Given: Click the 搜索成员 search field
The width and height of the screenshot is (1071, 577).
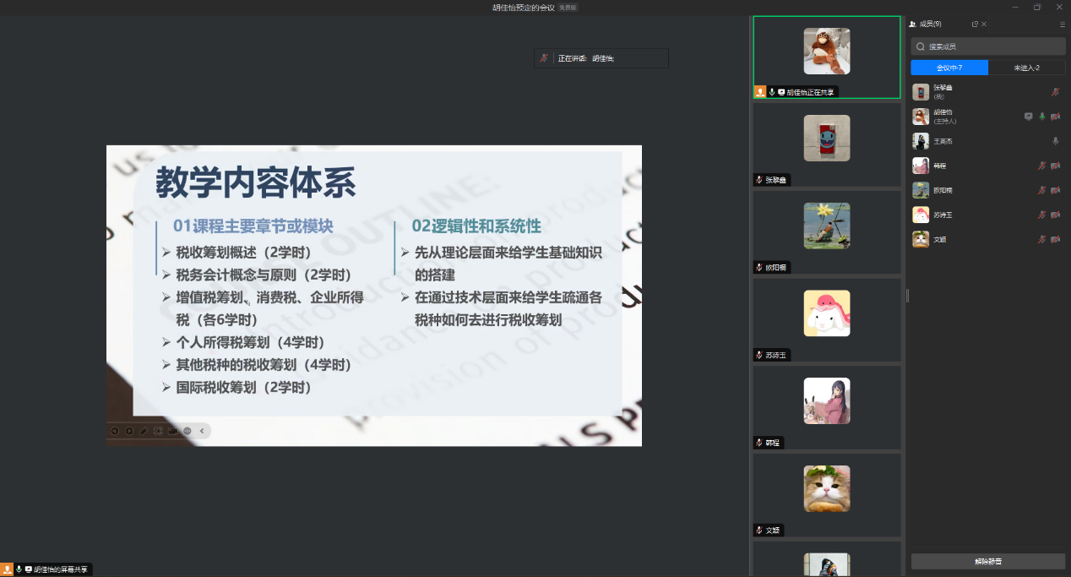Looking at the screenshot, I should click(988, 46).
